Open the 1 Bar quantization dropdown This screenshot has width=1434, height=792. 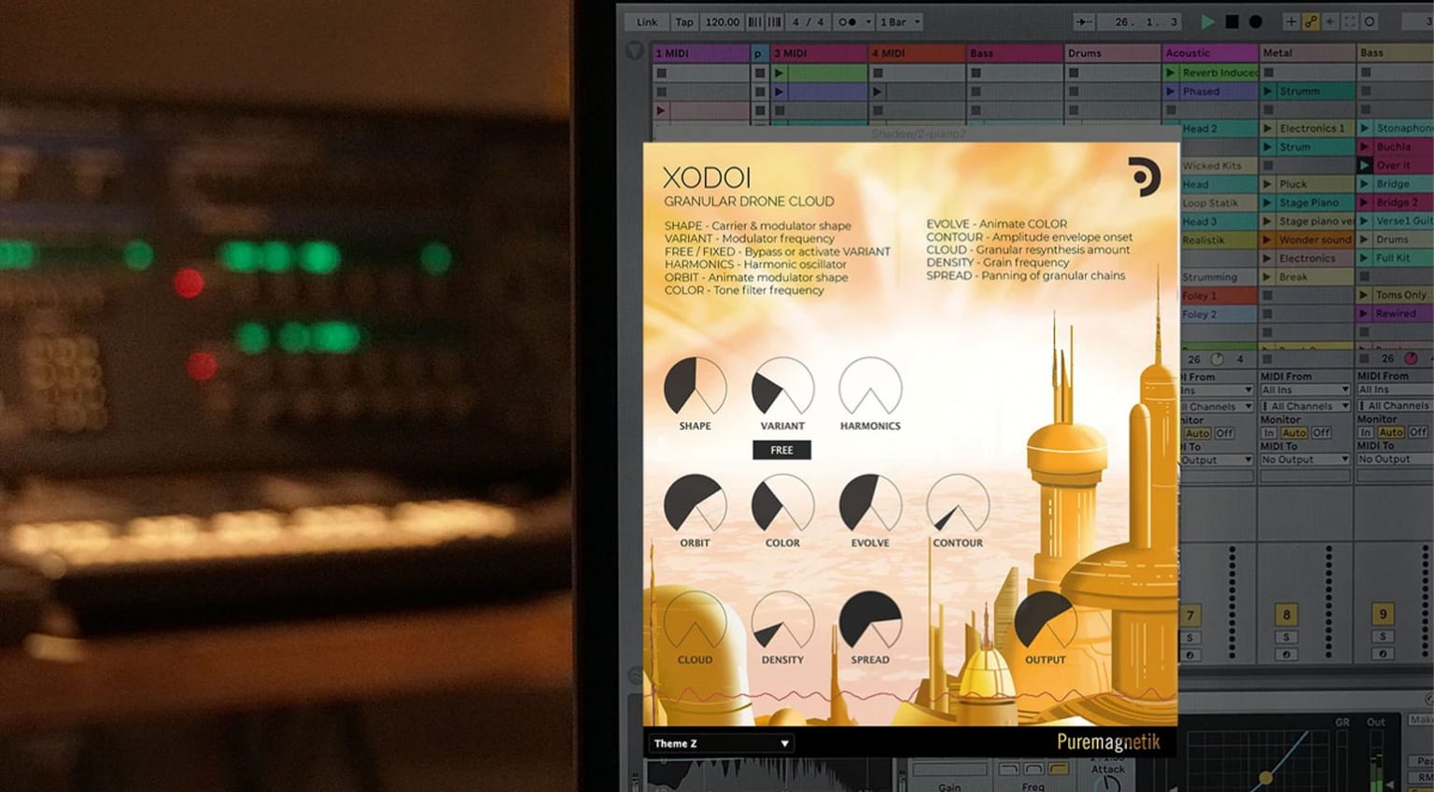click(900, 21)
